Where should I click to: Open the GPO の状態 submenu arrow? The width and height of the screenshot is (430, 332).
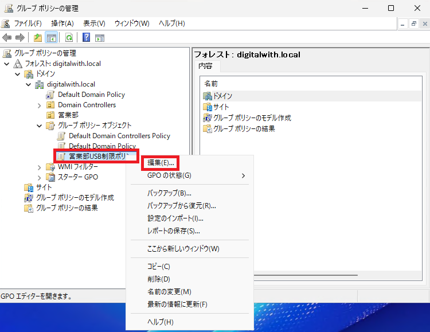243,175
